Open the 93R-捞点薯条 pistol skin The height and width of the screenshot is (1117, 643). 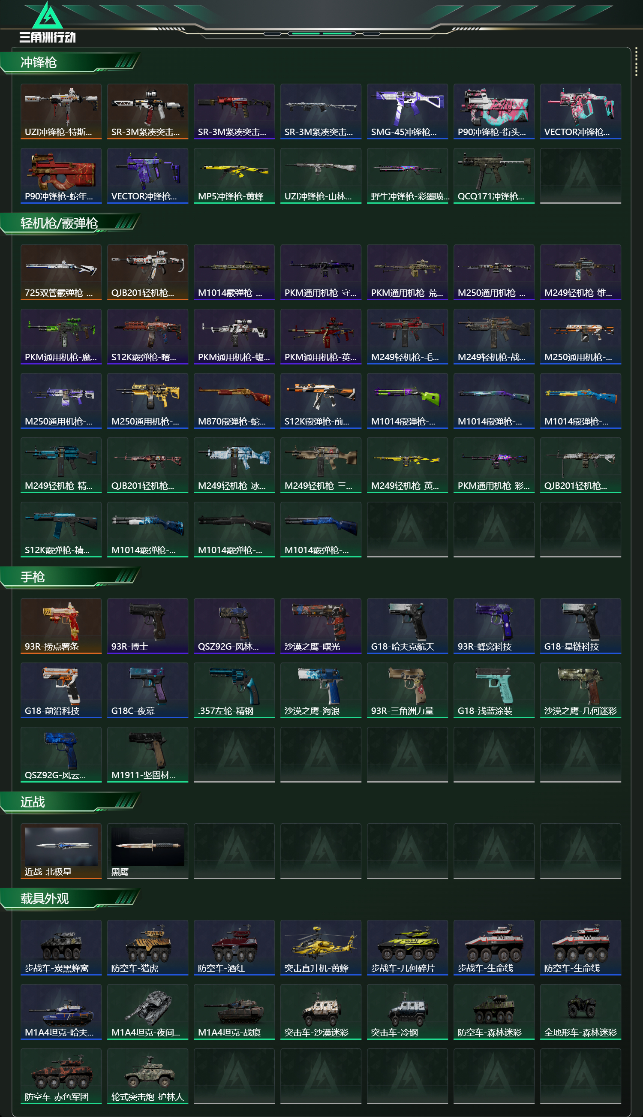point(61,626)
